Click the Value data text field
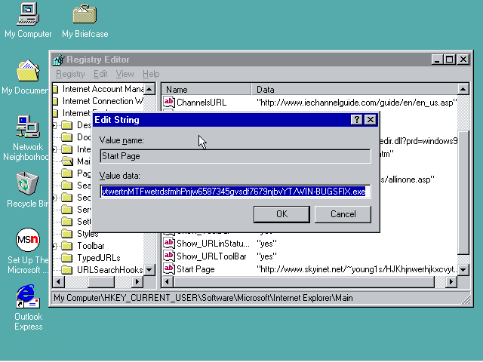The height and width of the screenshot is (362, 483). point(235,192)
